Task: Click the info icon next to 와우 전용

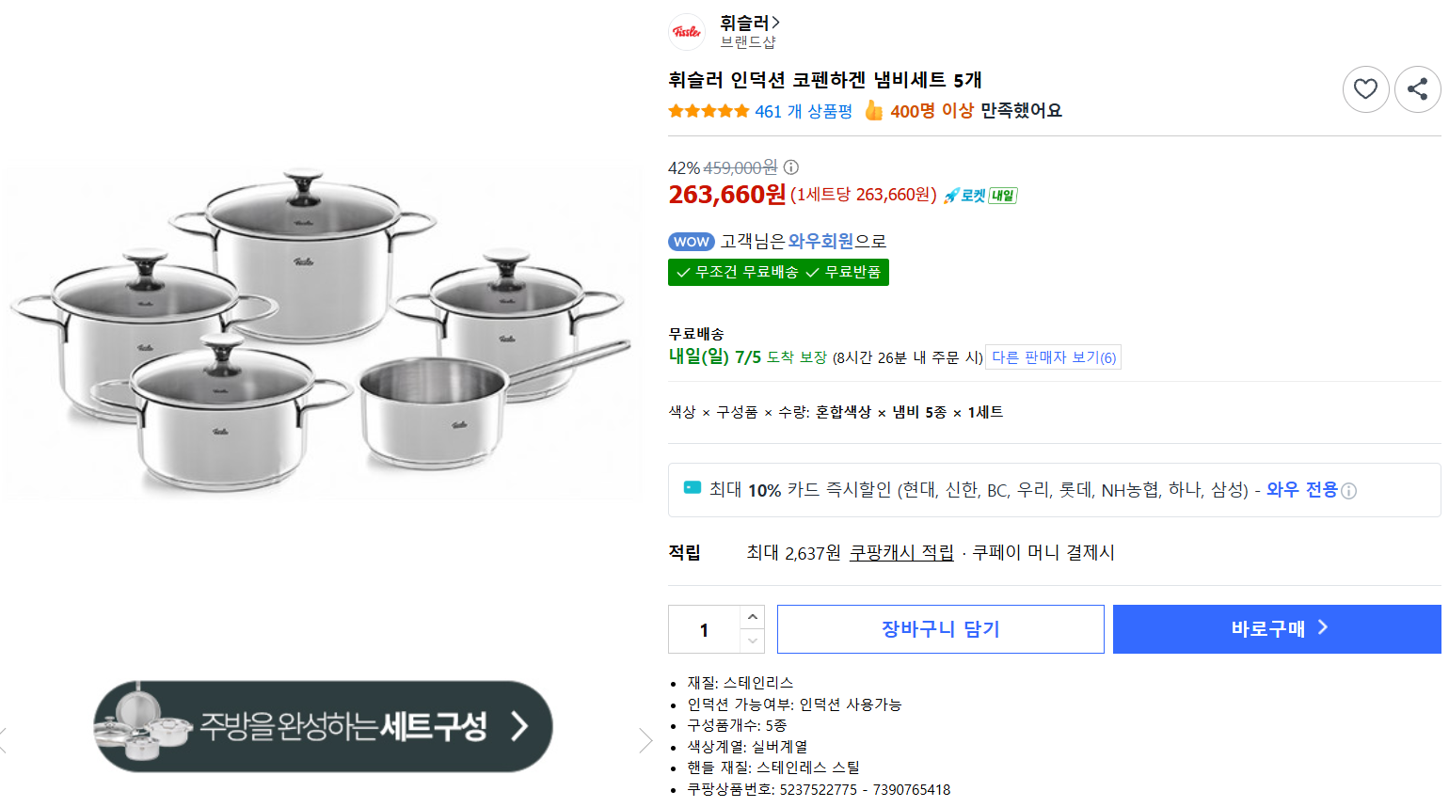Action: (x=1348, y=491)
